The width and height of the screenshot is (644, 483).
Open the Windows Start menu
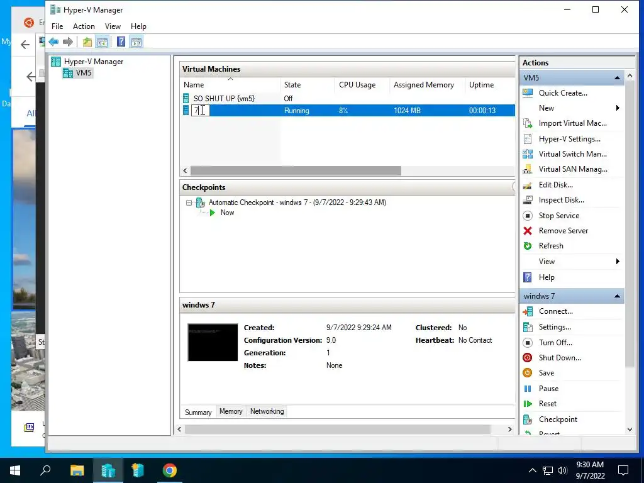tap(15, 470)
